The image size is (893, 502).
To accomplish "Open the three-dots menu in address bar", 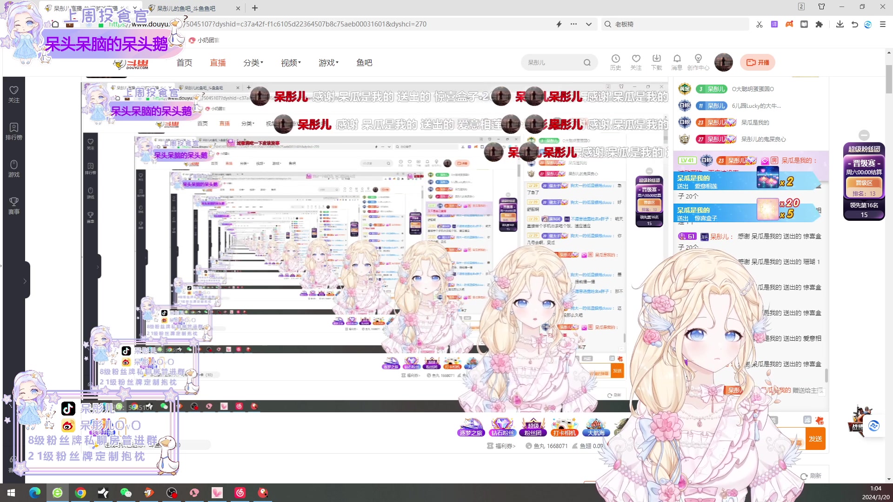I will 574,24.
